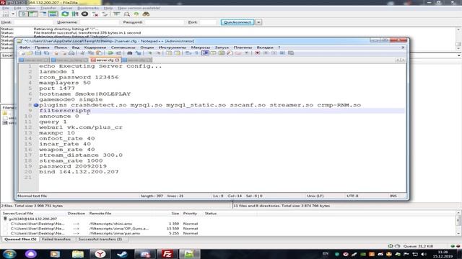Open Replace dialog in Notepad++ toolbar
462x259 pixels.
(x=138, y=53)
